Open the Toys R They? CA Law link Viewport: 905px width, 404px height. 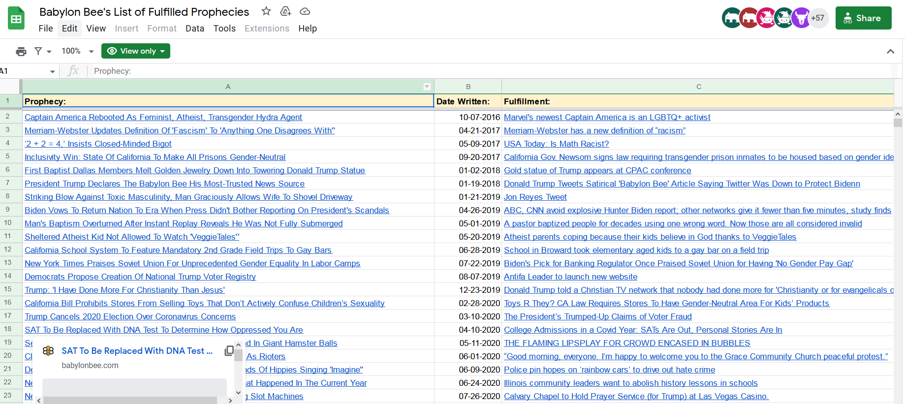click(x=667, y=303)
